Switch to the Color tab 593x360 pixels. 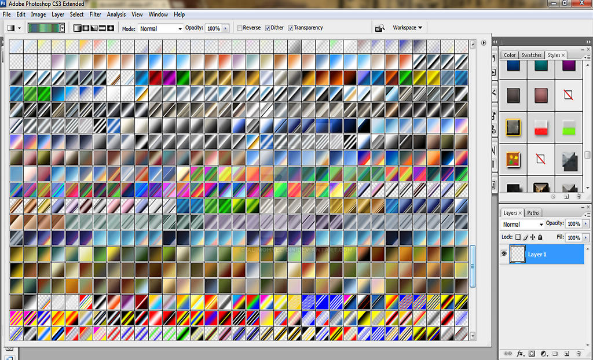coord(510,55)
